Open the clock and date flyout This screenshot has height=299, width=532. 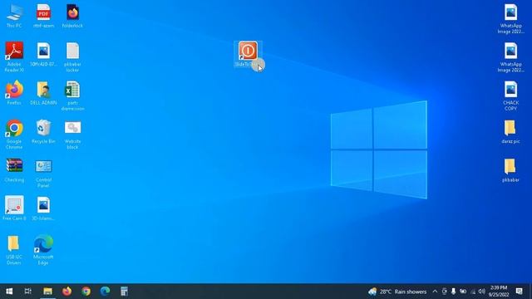pos(499,292)
